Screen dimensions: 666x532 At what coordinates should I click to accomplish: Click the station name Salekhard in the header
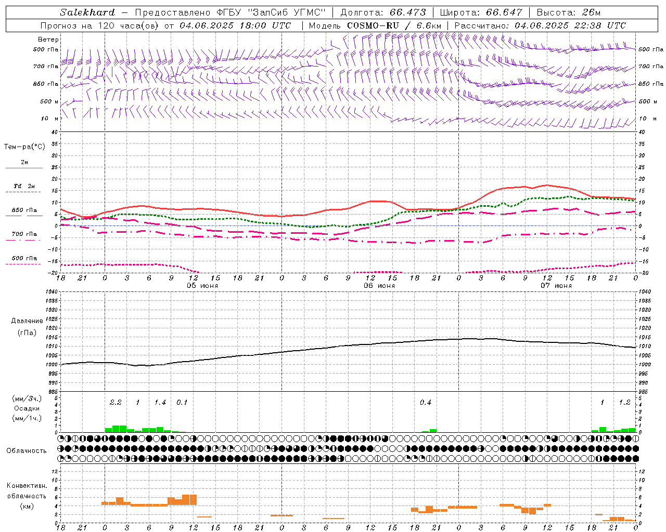87,12
